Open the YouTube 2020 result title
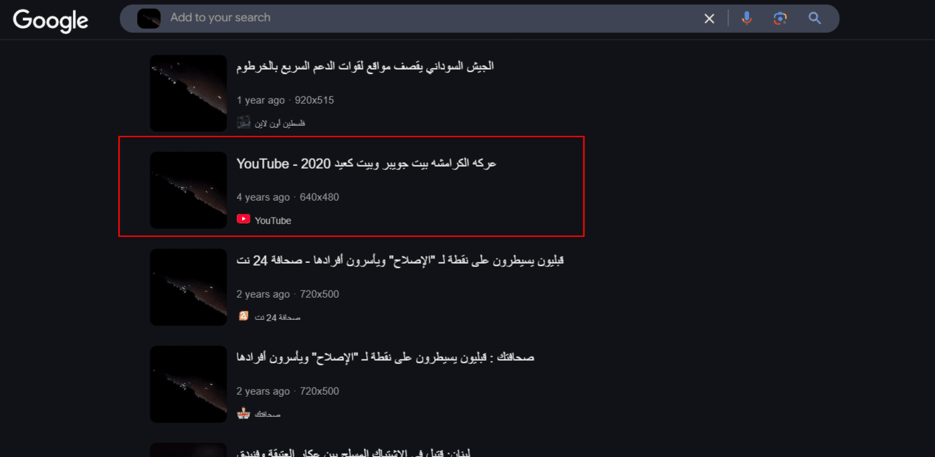This screenshot has width=935, height=457. pos(367,163)
